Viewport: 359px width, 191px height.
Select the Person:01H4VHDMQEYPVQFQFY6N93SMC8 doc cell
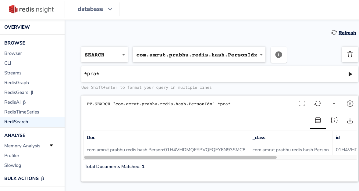click(x=166, y=150)
